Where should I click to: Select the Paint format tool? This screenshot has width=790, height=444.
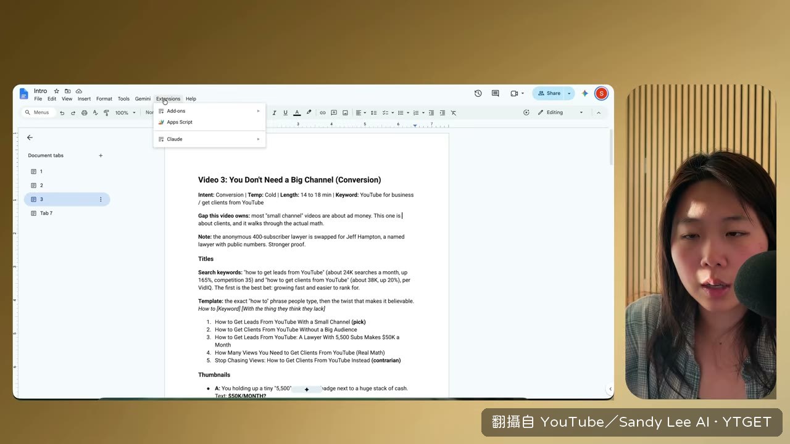pos(106,113)
